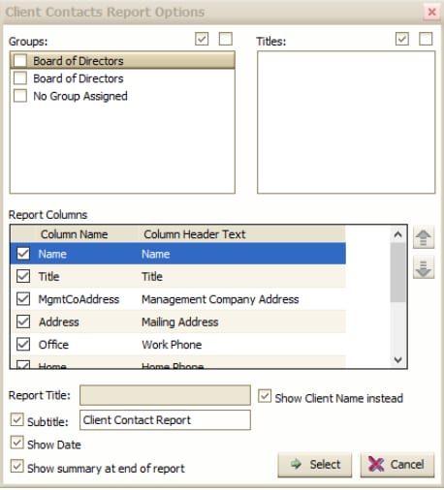
Task: Uncheck the Name column checkbox
Action: coord(23,254)
